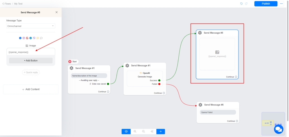Image resolution: width=289 pixels, height=137 pixels.
Task: Click the Publish button
Action: tap(266, 4)
